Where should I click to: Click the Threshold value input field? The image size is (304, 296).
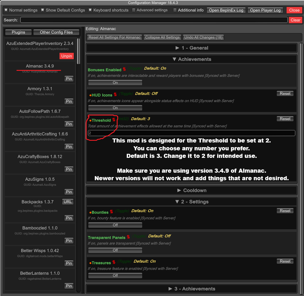coord(192,133)
